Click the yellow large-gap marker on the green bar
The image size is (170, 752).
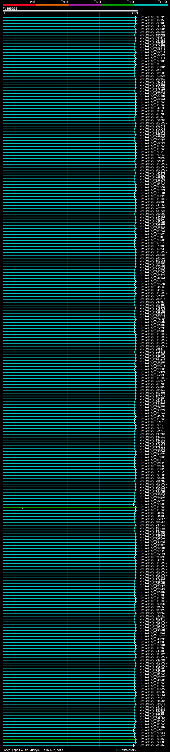(x=23, y=508)
